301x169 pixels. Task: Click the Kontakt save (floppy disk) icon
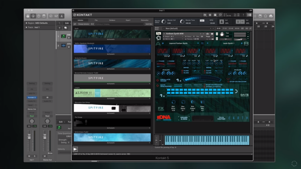205,15
